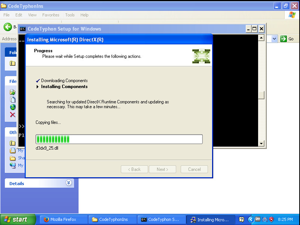Click the green installation progress bar
Screen dimensions: 300x225
119,139
